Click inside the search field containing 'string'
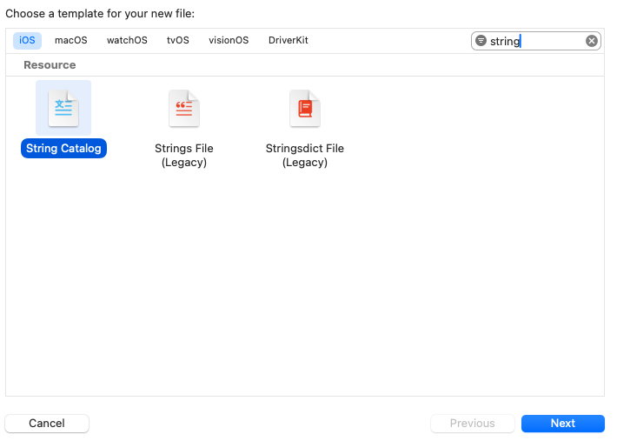The image size is (617, 441). coord(536,41)
